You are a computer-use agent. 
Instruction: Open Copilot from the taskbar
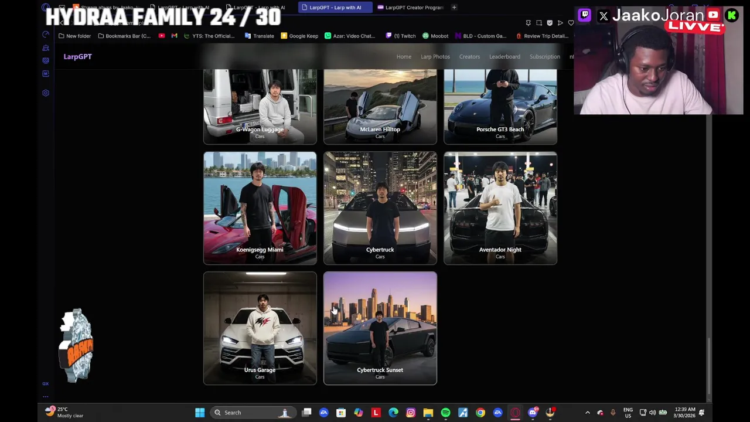point(359,413)
